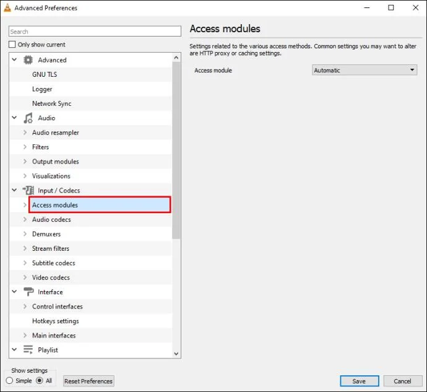Image resolution: width=427 pixels, height=392 pixels.
Task: Click Reset Preferences button
Action: tap(88, 381)
